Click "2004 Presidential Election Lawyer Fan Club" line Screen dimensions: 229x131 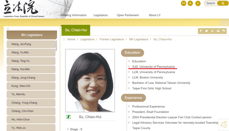[172, 117]
